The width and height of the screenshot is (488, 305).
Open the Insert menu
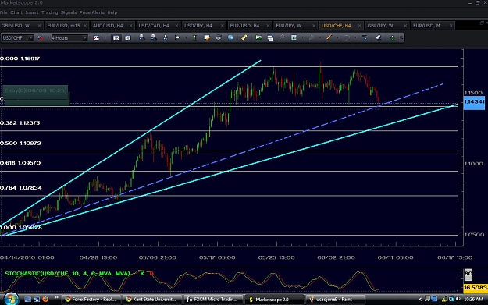[32, 12]
